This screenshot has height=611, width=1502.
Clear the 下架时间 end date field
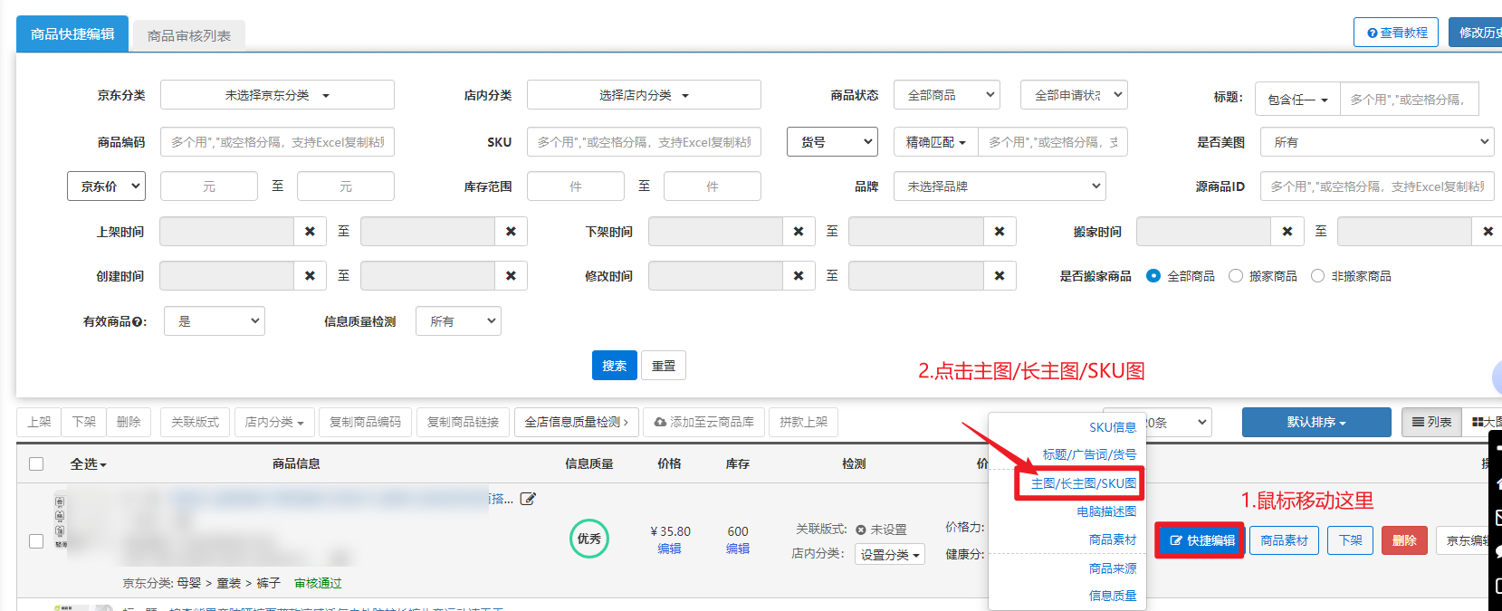coord(999,232)
